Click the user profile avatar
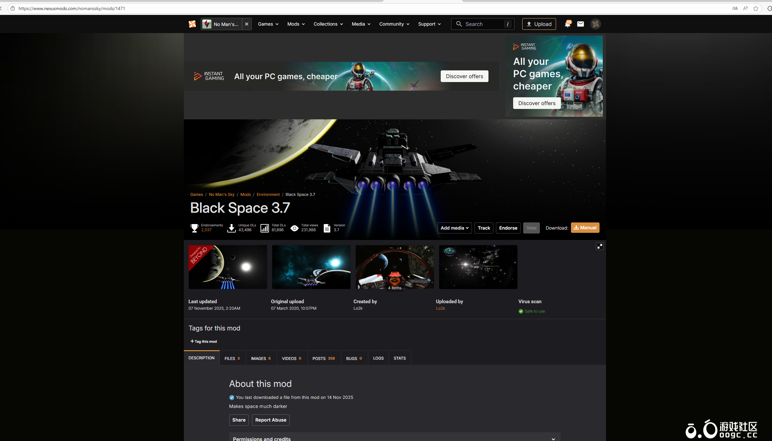 point(595,24)
